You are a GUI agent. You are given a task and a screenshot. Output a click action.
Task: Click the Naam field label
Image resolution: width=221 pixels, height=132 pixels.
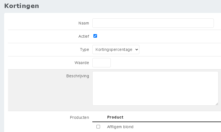[x=84, y=23]
